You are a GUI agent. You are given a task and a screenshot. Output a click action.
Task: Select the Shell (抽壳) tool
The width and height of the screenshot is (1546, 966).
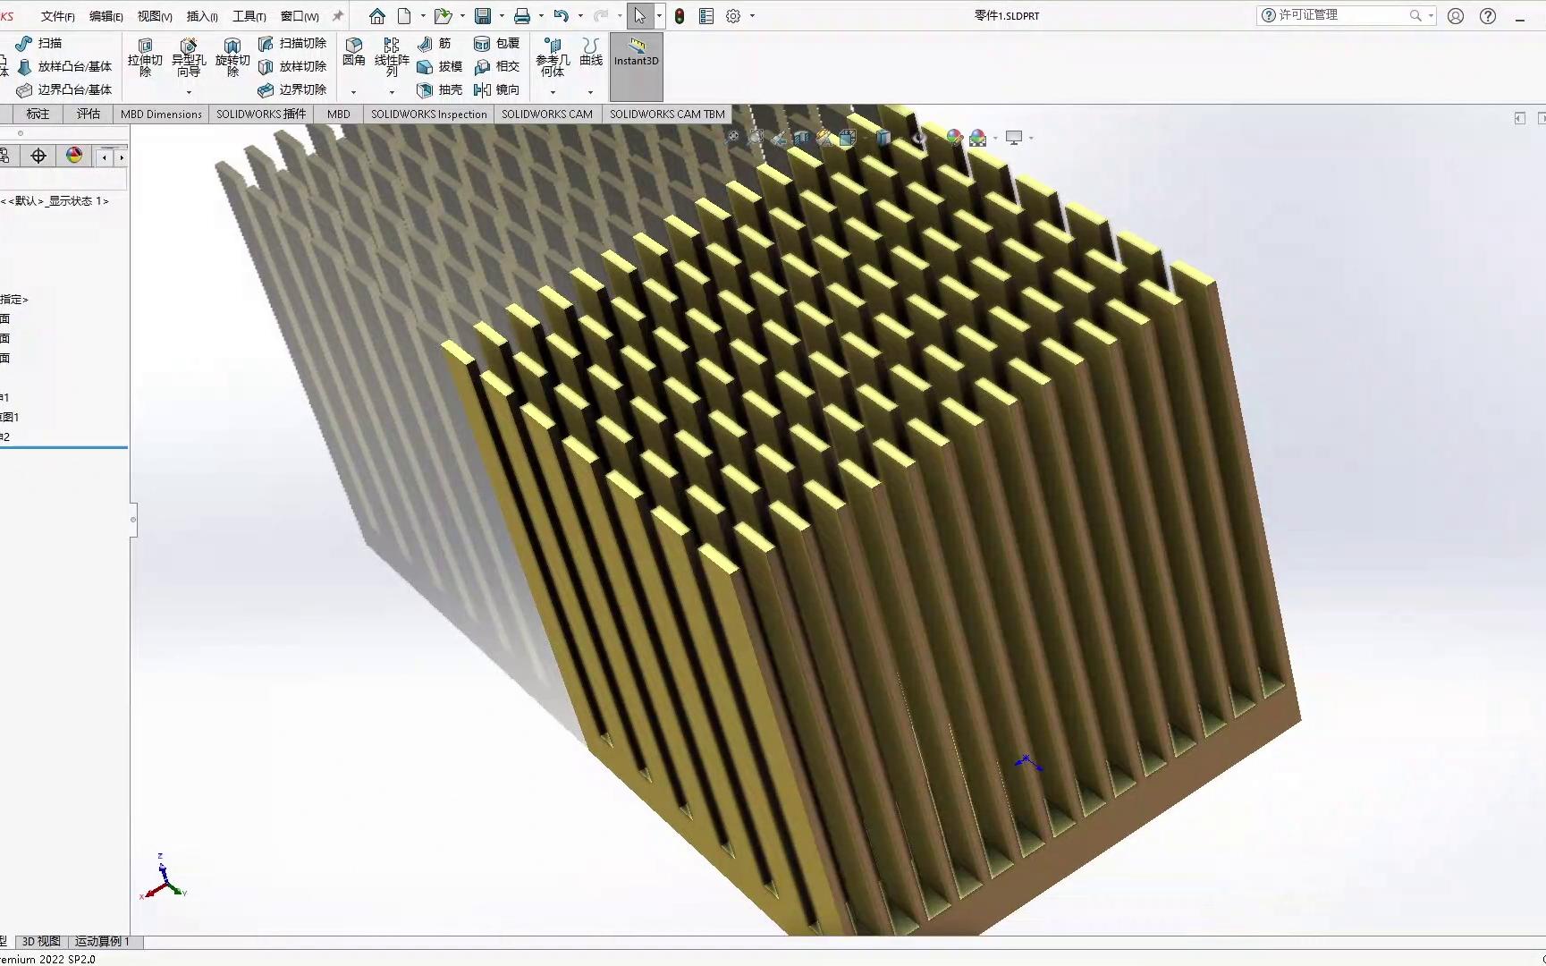click(443, 89)
